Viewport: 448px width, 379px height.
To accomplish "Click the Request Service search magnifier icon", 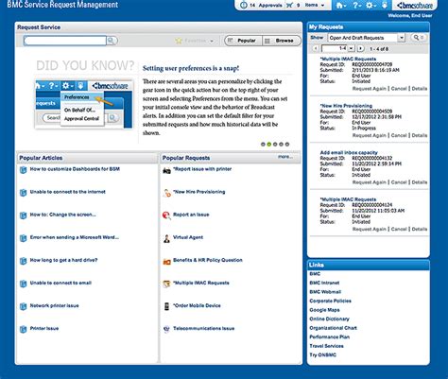I will pyautogui.click(x=112, y=41).
